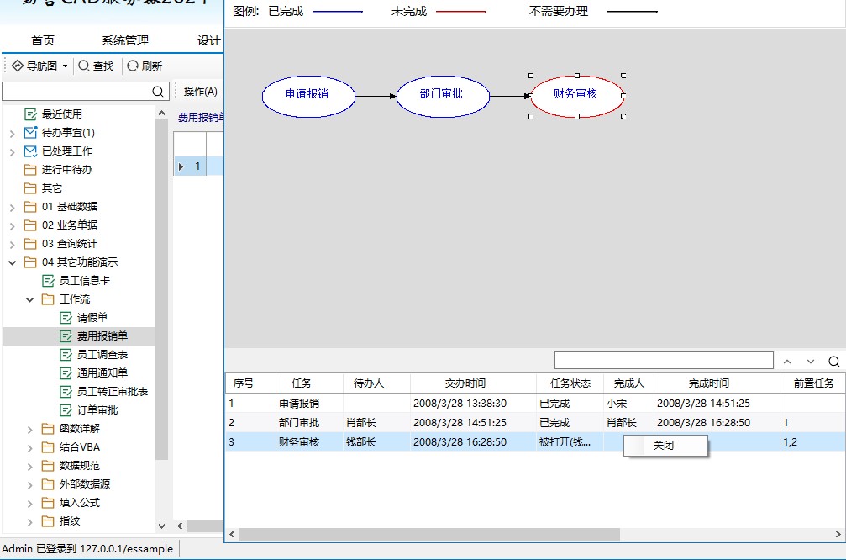This screenshot has width=846, height=560.
Task: Collapse the 04 其它功能演示 folder
Action: click(x=12, y=262)
